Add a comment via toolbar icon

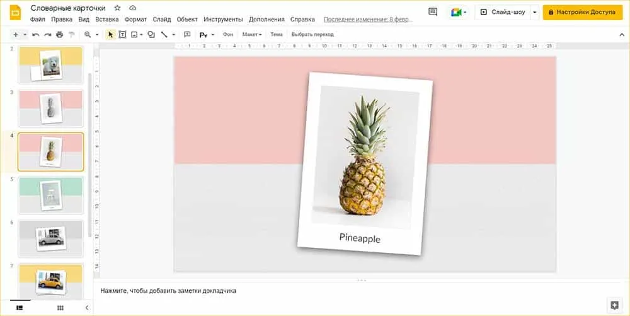point(187,35)
